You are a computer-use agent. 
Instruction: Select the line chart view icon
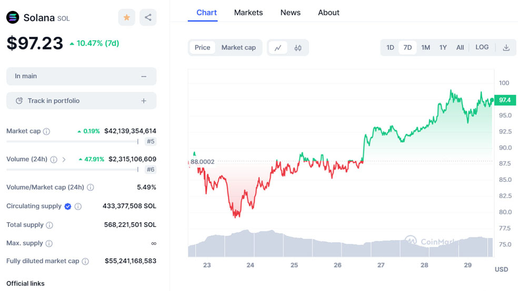(278, 48)
